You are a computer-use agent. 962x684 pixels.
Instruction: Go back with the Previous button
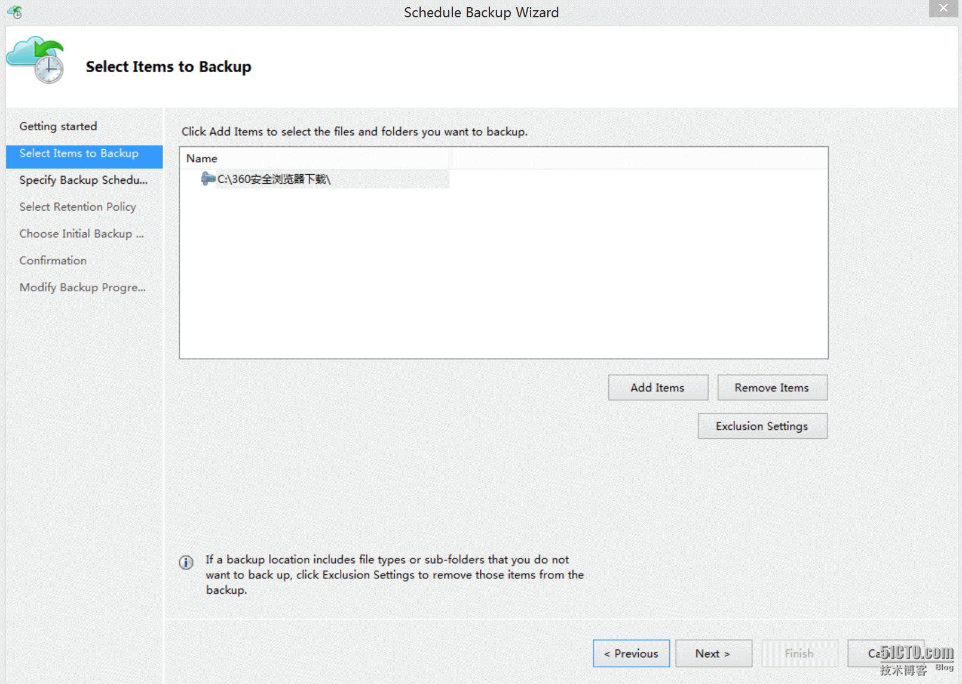pyautogui.click(x=631, y=654)
